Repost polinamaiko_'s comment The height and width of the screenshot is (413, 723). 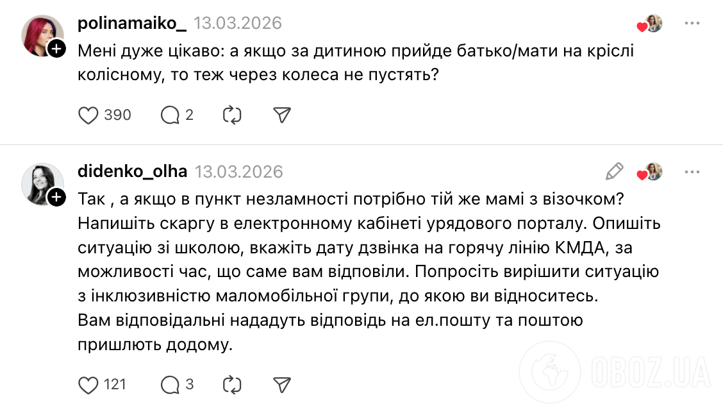(232, 115)
